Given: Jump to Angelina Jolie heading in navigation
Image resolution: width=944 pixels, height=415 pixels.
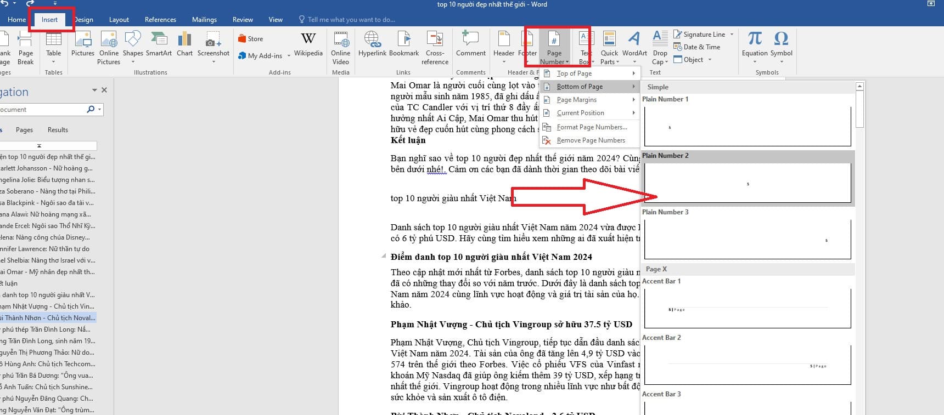Looking at the screenshot, I should pyautogui.click(x=48, y=180).
